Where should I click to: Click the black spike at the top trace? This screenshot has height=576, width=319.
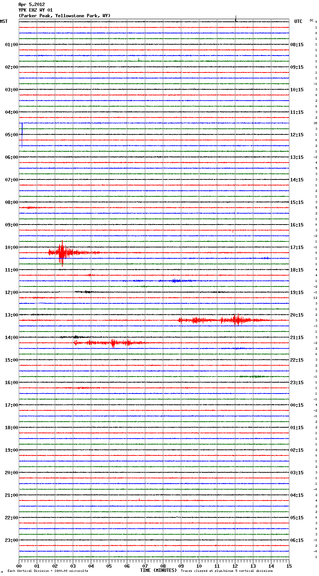tap(236, 18)
